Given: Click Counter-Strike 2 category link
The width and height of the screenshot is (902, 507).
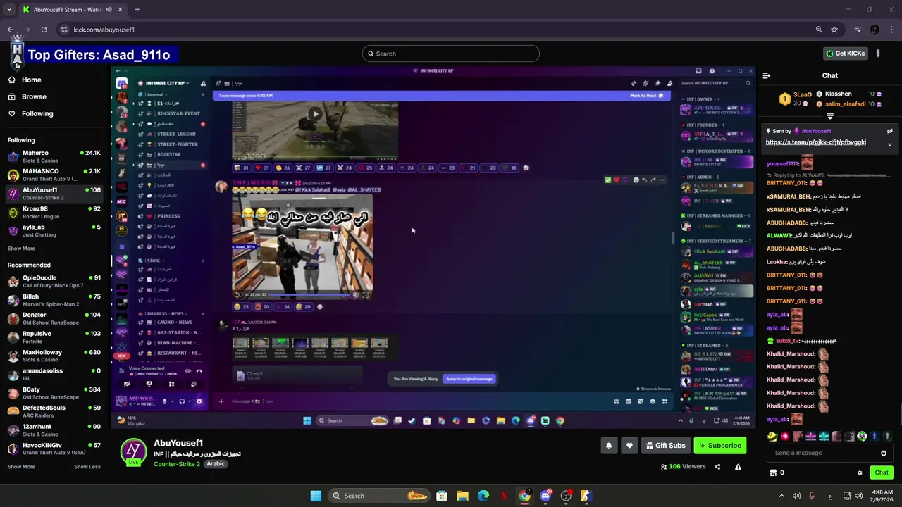Looking at the screenshot, I should point(177,464).
